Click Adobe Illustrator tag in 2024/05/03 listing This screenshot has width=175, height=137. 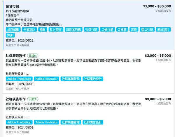(47, 79)
